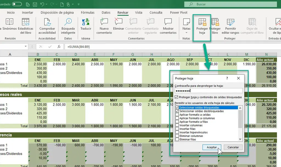Open Estadísticas del libro
This screenshot has height=167, width=281.
(26, 26)
